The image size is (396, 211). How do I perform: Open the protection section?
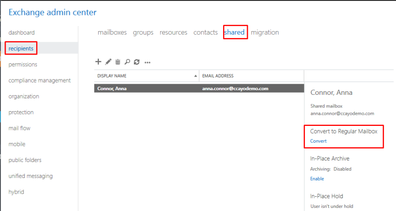pos(21,112)
